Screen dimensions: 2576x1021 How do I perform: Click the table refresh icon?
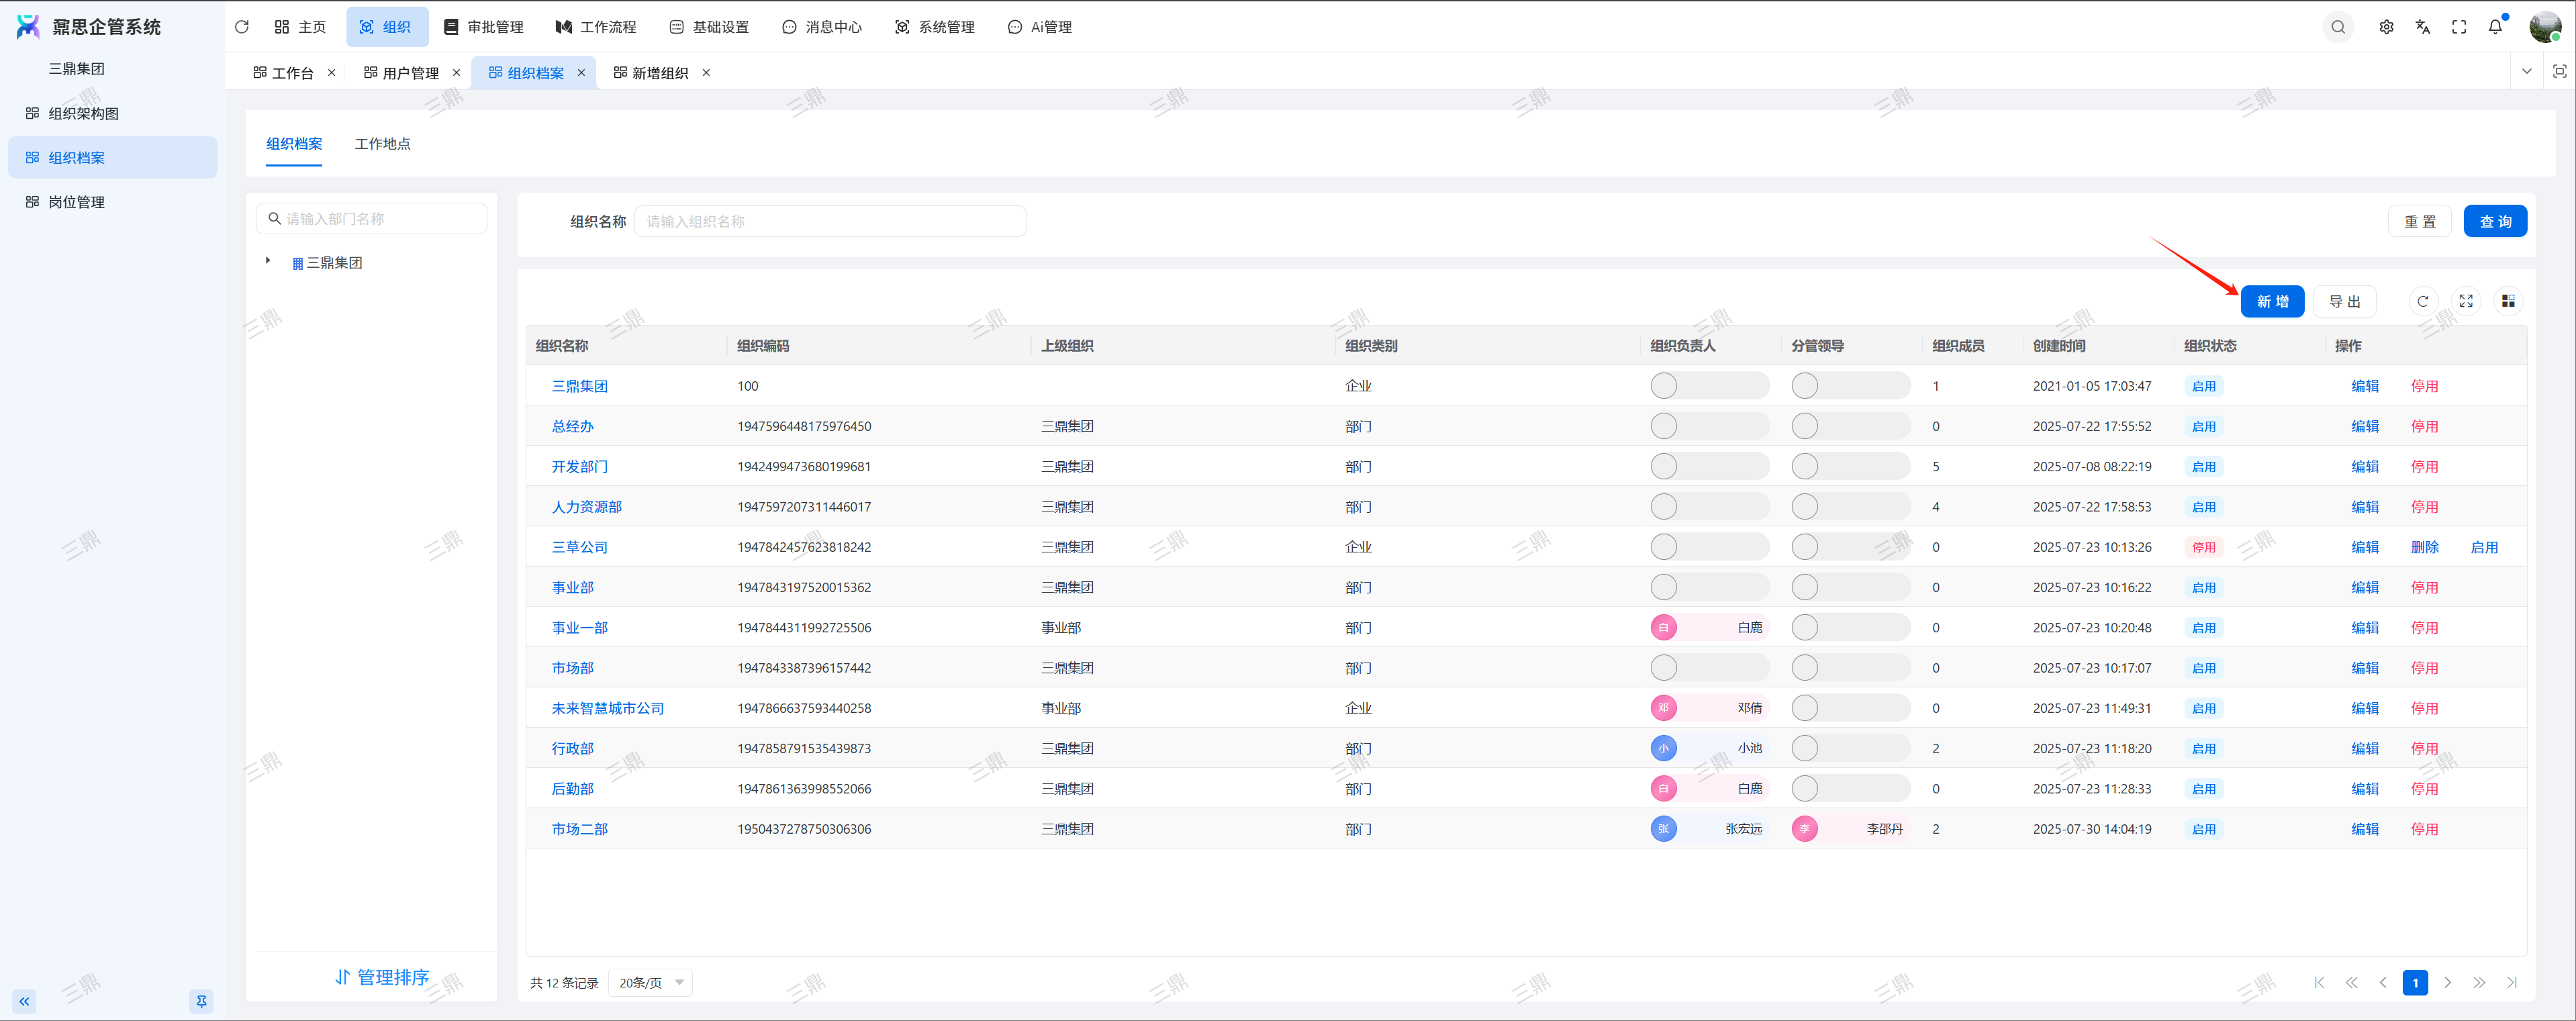[2422, 301]
